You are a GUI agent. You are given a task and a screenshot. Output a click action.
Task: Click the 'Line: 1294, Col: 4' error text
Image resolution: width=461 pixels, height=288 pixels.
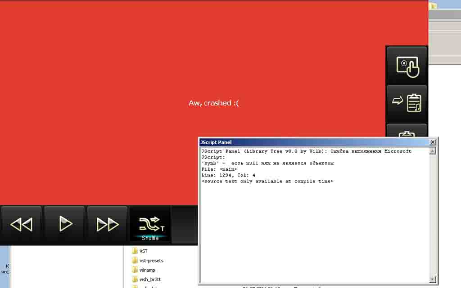(x=228, y=175)
